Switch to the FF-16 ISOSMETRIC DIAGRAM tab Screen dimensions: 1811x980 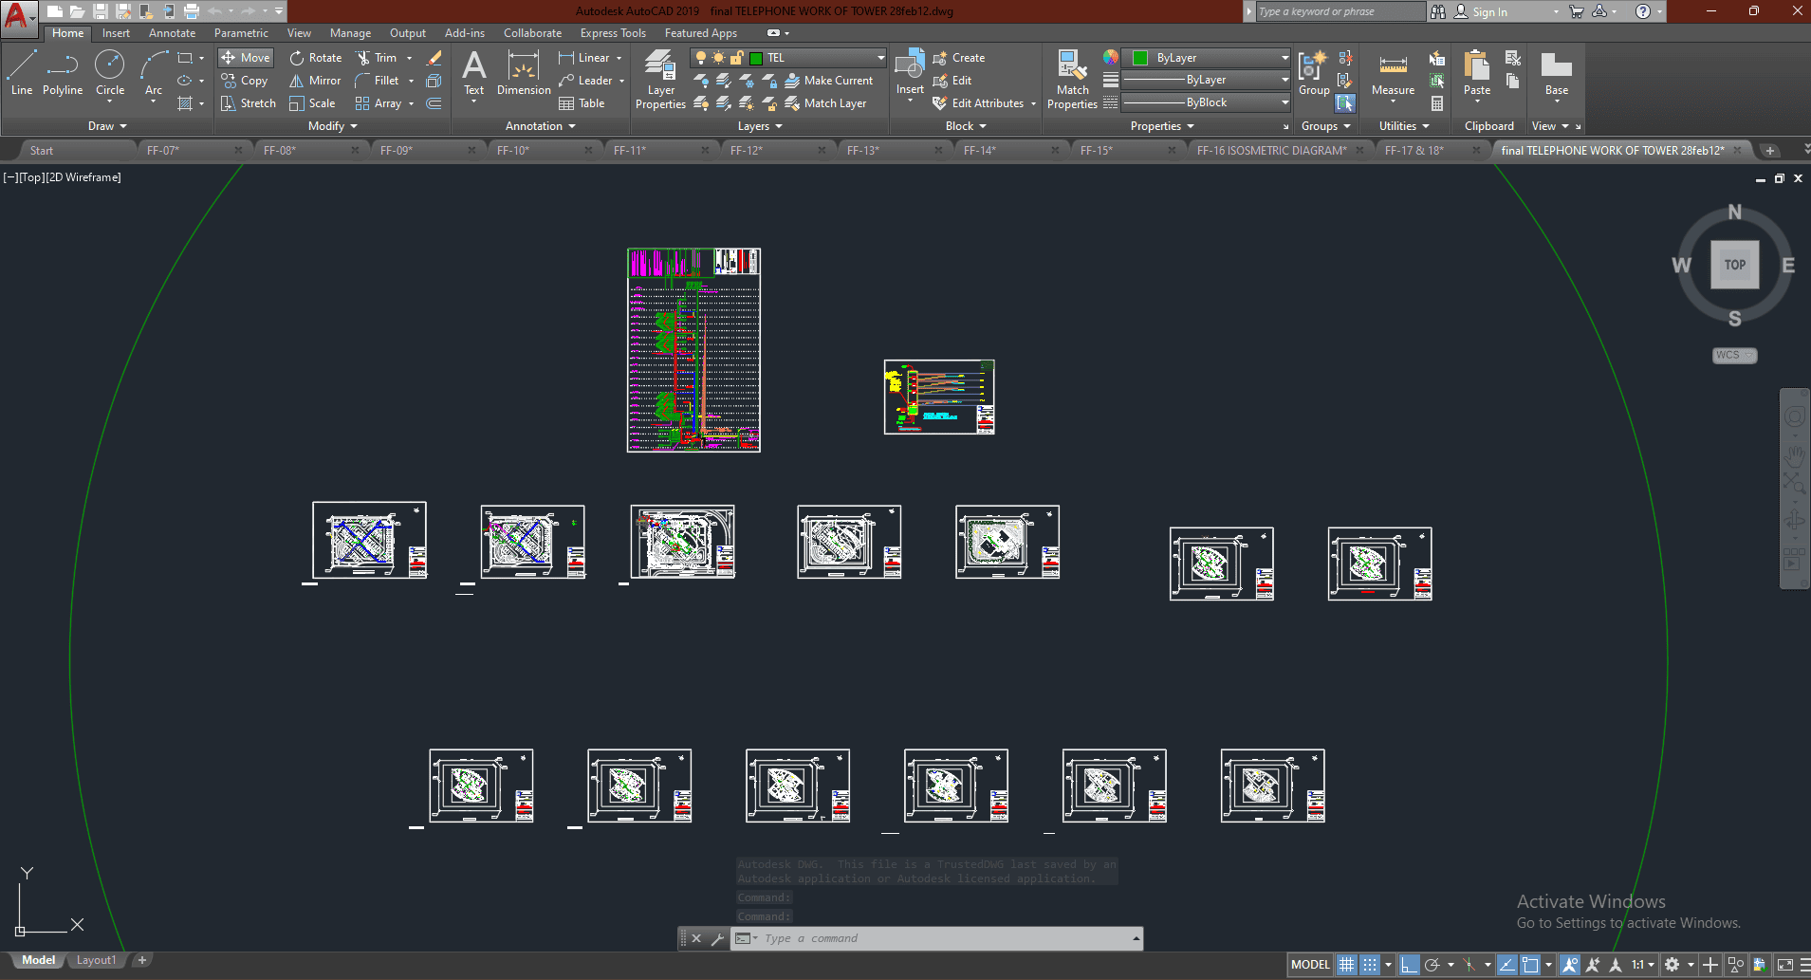[1271, 150]
